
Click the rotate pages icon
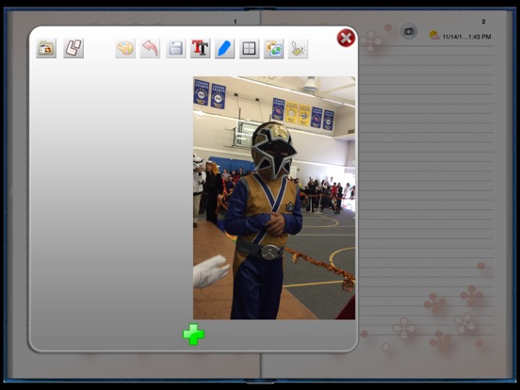click(x=73, y=48)
